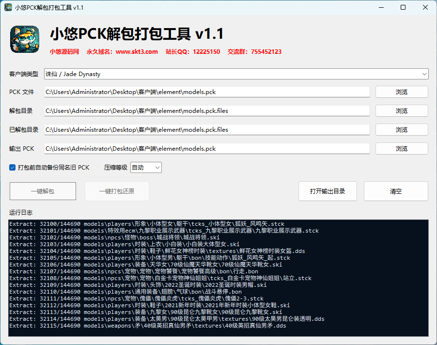Click the fox mascot app logo

point(25,39)
